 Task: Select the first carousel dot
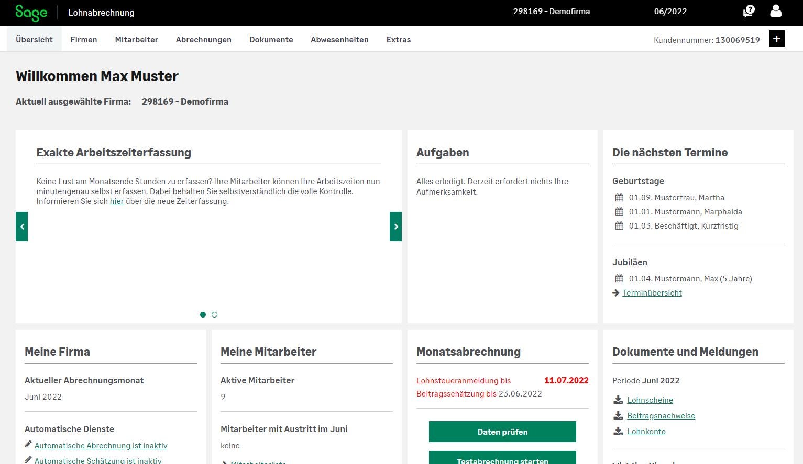tap(203, 314)
